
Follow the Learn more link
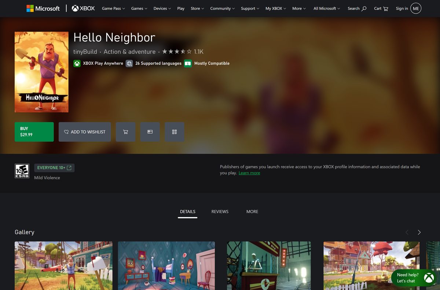pyautogui.click(x=249, y=173)
